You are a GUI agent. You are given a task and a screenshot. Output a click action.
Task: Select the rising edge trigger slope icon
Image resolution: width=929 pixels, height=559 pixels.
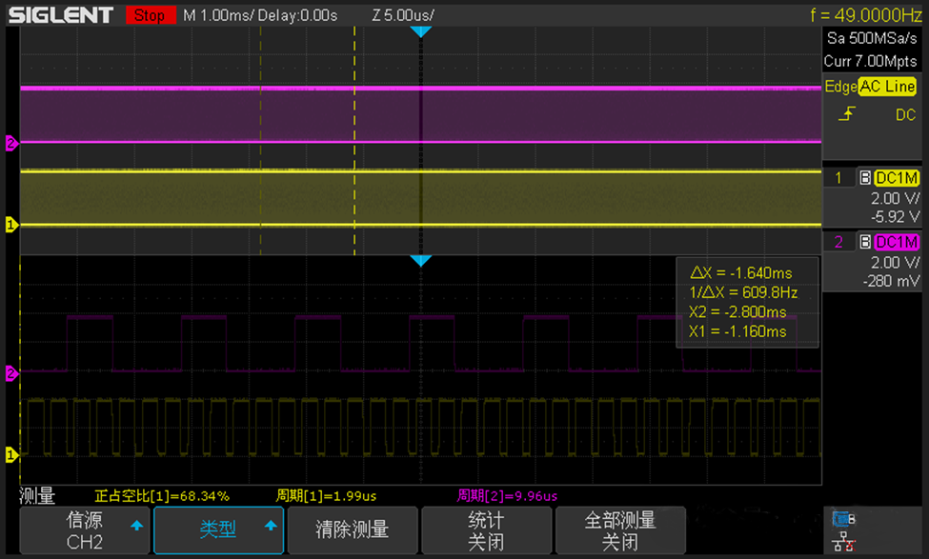(848, 114)
